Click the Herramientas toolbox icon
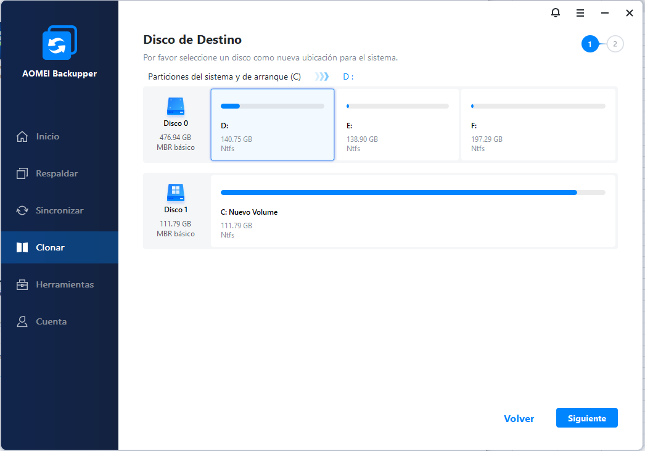This screenshot has width=645, height=451. pyautogui.click(x=22, y=285)
